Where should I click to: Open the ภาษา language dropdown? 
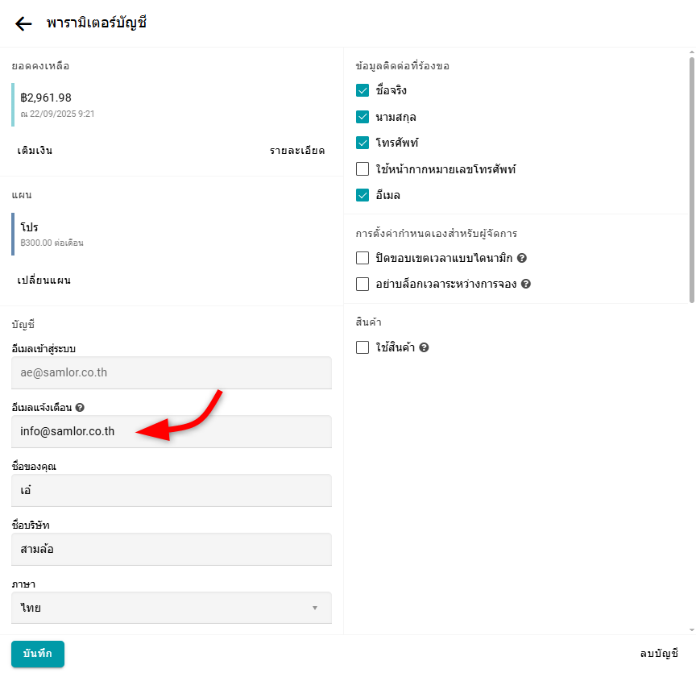(x=172, y=608)
